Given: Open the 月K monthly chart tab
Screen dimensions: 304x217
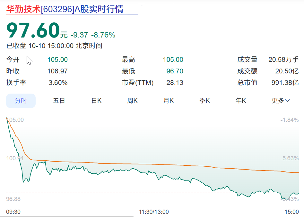Looking at the screenshot, I should click(169, 101).
